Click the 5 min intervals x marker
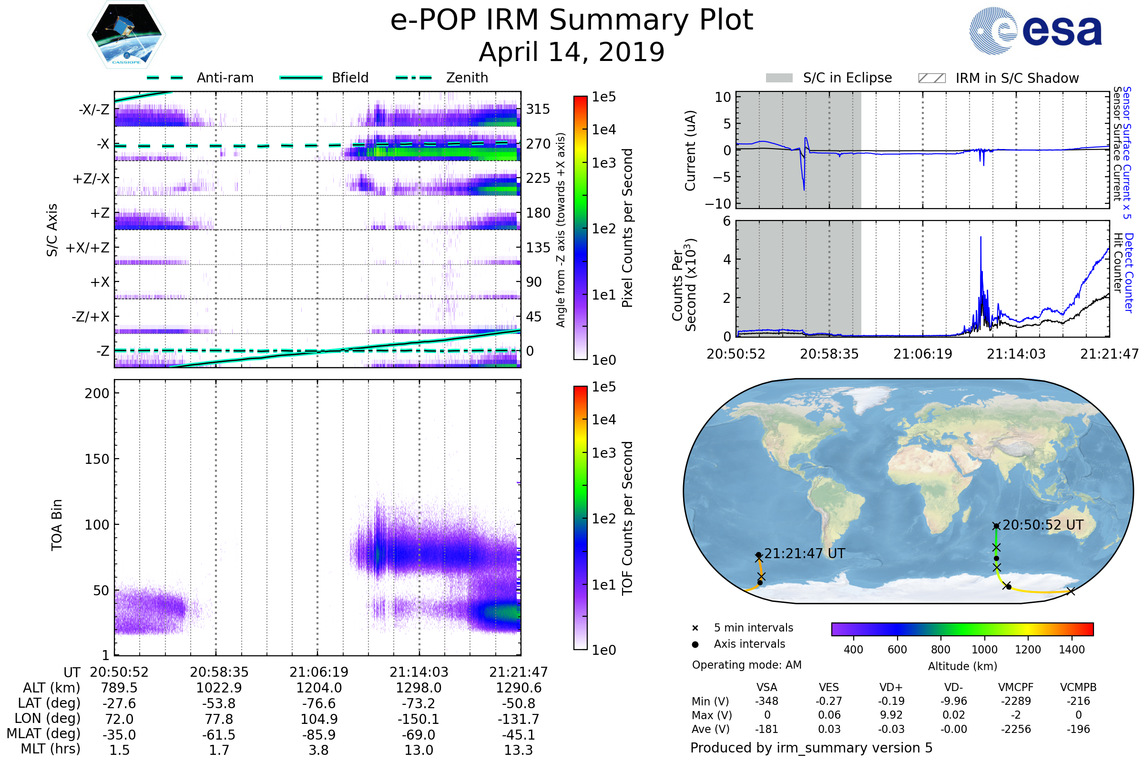The height and width of the screenshot is (762, 1144). click(695, 628)
